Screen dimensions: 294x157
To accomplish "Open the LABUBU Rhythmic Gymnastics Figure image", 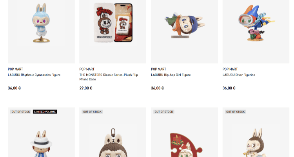I will (41, 31).
